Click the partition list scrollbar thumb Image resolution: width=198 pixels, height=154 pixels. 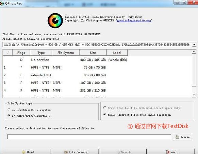194,70
